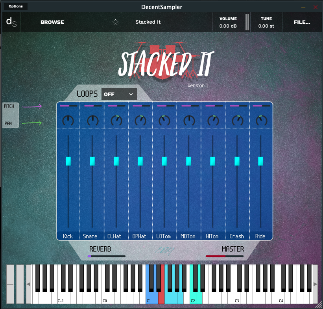Click the TUNE 0.00 st readout
This screenshot has width=323, height=309.
pos(266,22)
